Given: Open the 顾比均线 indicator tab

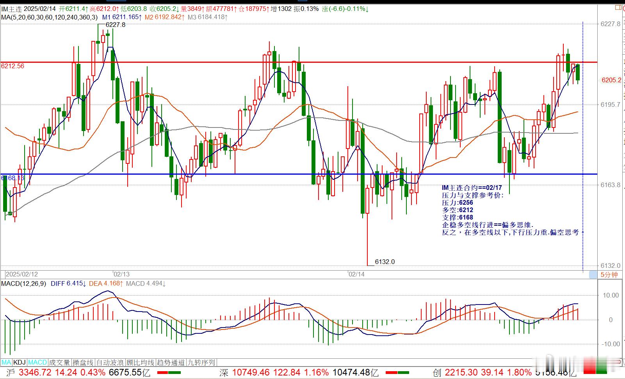Looking at the screenshot, I should [x=140, y=362].
